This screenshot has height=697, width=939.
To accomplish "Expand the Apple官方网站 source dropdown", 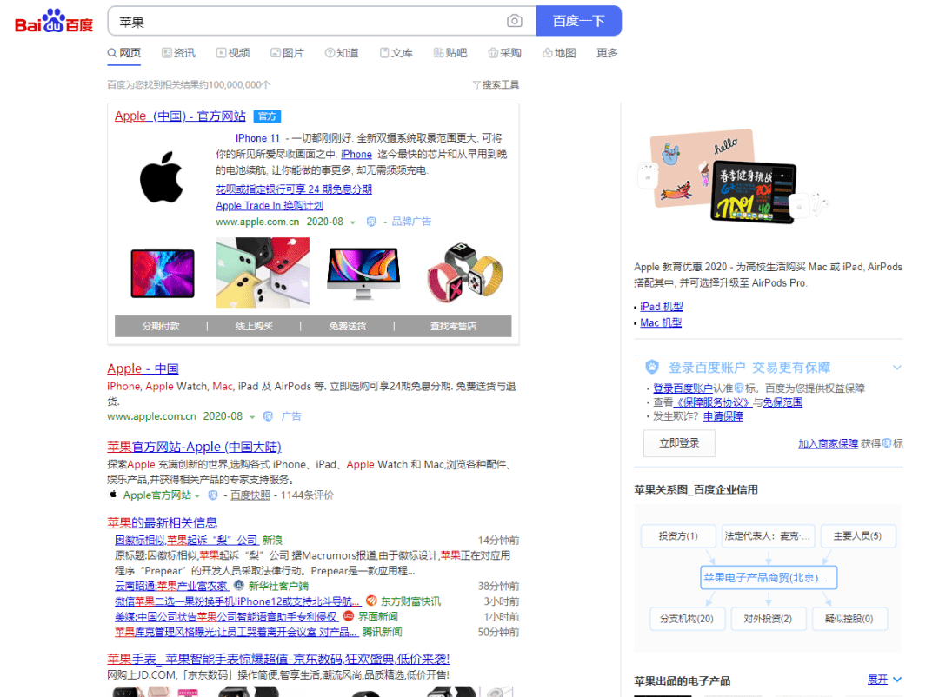I will pyautogui.click(x=197, y=495).
